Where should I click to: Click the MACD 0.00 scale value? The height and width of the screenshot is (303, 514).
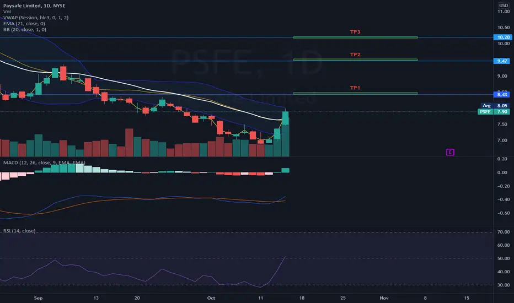pyautogui.click(x=502, y=172)
